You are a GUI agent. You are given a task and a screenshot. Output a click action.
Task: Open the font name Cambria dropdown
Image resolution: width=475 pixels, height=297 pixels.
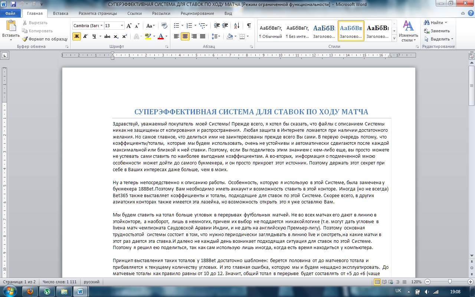click(101, 26)
